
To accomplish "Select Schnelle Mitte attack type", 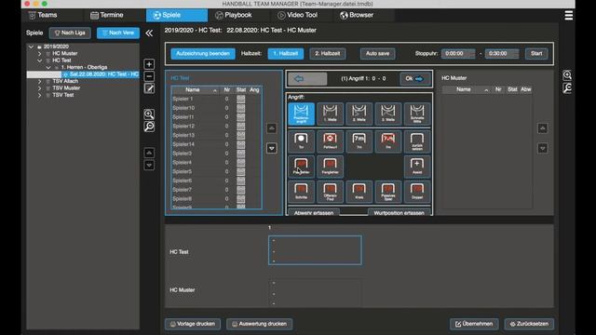I will coord(417,114).
